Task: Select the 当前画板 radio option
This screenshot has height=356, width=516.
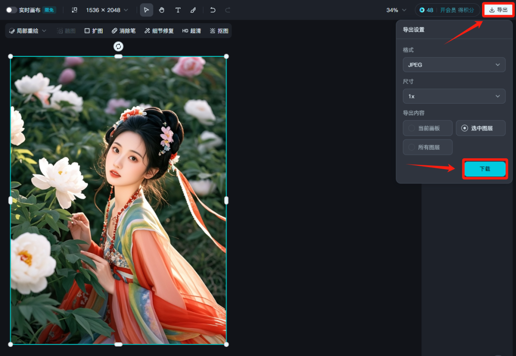Action: [428, 129]
